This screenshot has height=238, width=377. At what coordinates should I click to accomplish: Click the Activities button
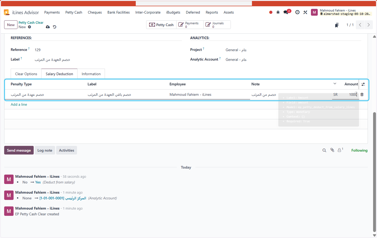[x=67, y=150]
